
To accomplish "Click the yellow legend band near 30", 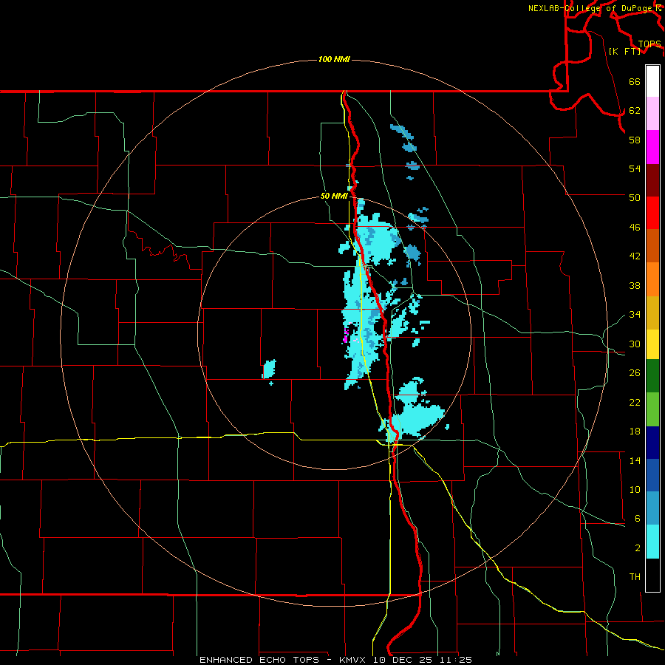I will [652, 344].
